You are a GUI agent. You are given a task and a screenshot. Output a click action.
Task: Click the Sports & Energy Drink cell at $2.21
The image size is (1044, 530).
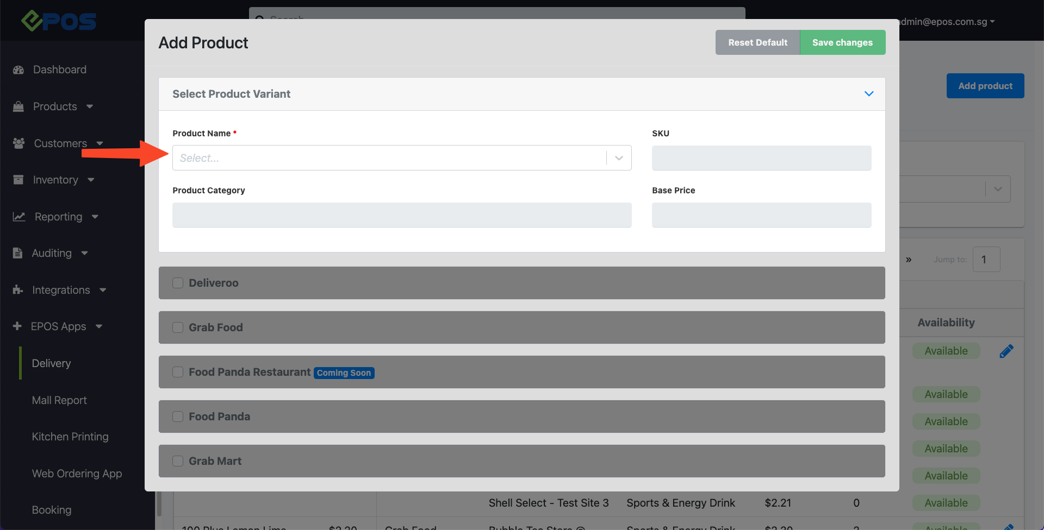tap(680, 503)
